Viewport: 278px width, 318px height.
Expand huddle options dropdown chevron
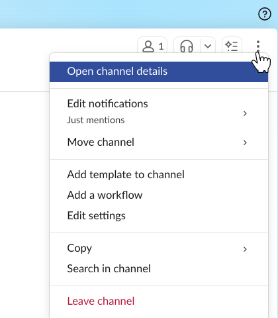click(208, 46)
